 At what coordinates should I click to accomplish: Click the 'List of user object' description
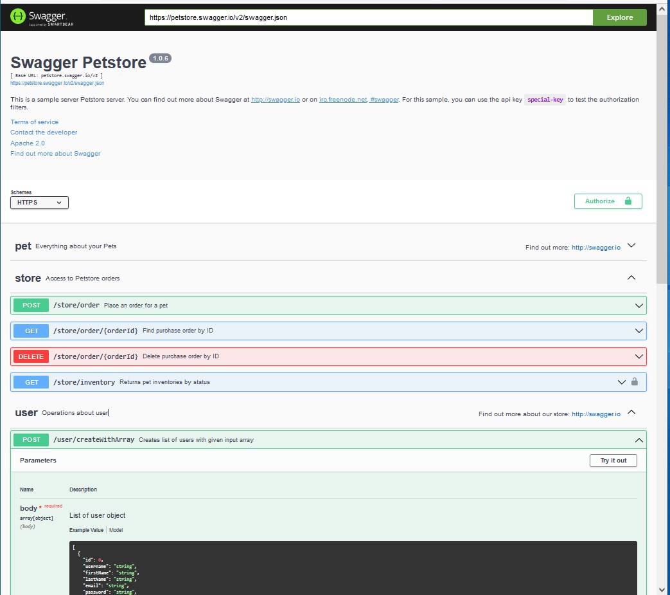[x=98, y=515]
